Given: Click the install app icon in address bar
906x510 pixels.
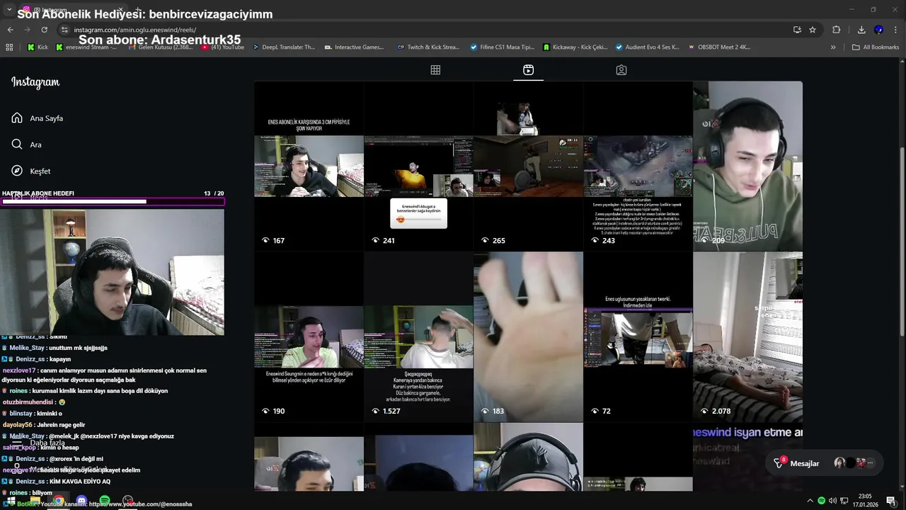Looking at the screenshot, I should click(x=797, y=30).
